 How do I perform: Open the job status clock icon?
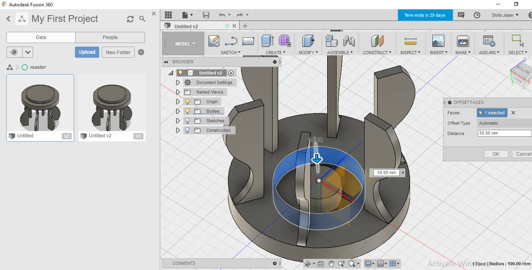click(x=477, y=15)
